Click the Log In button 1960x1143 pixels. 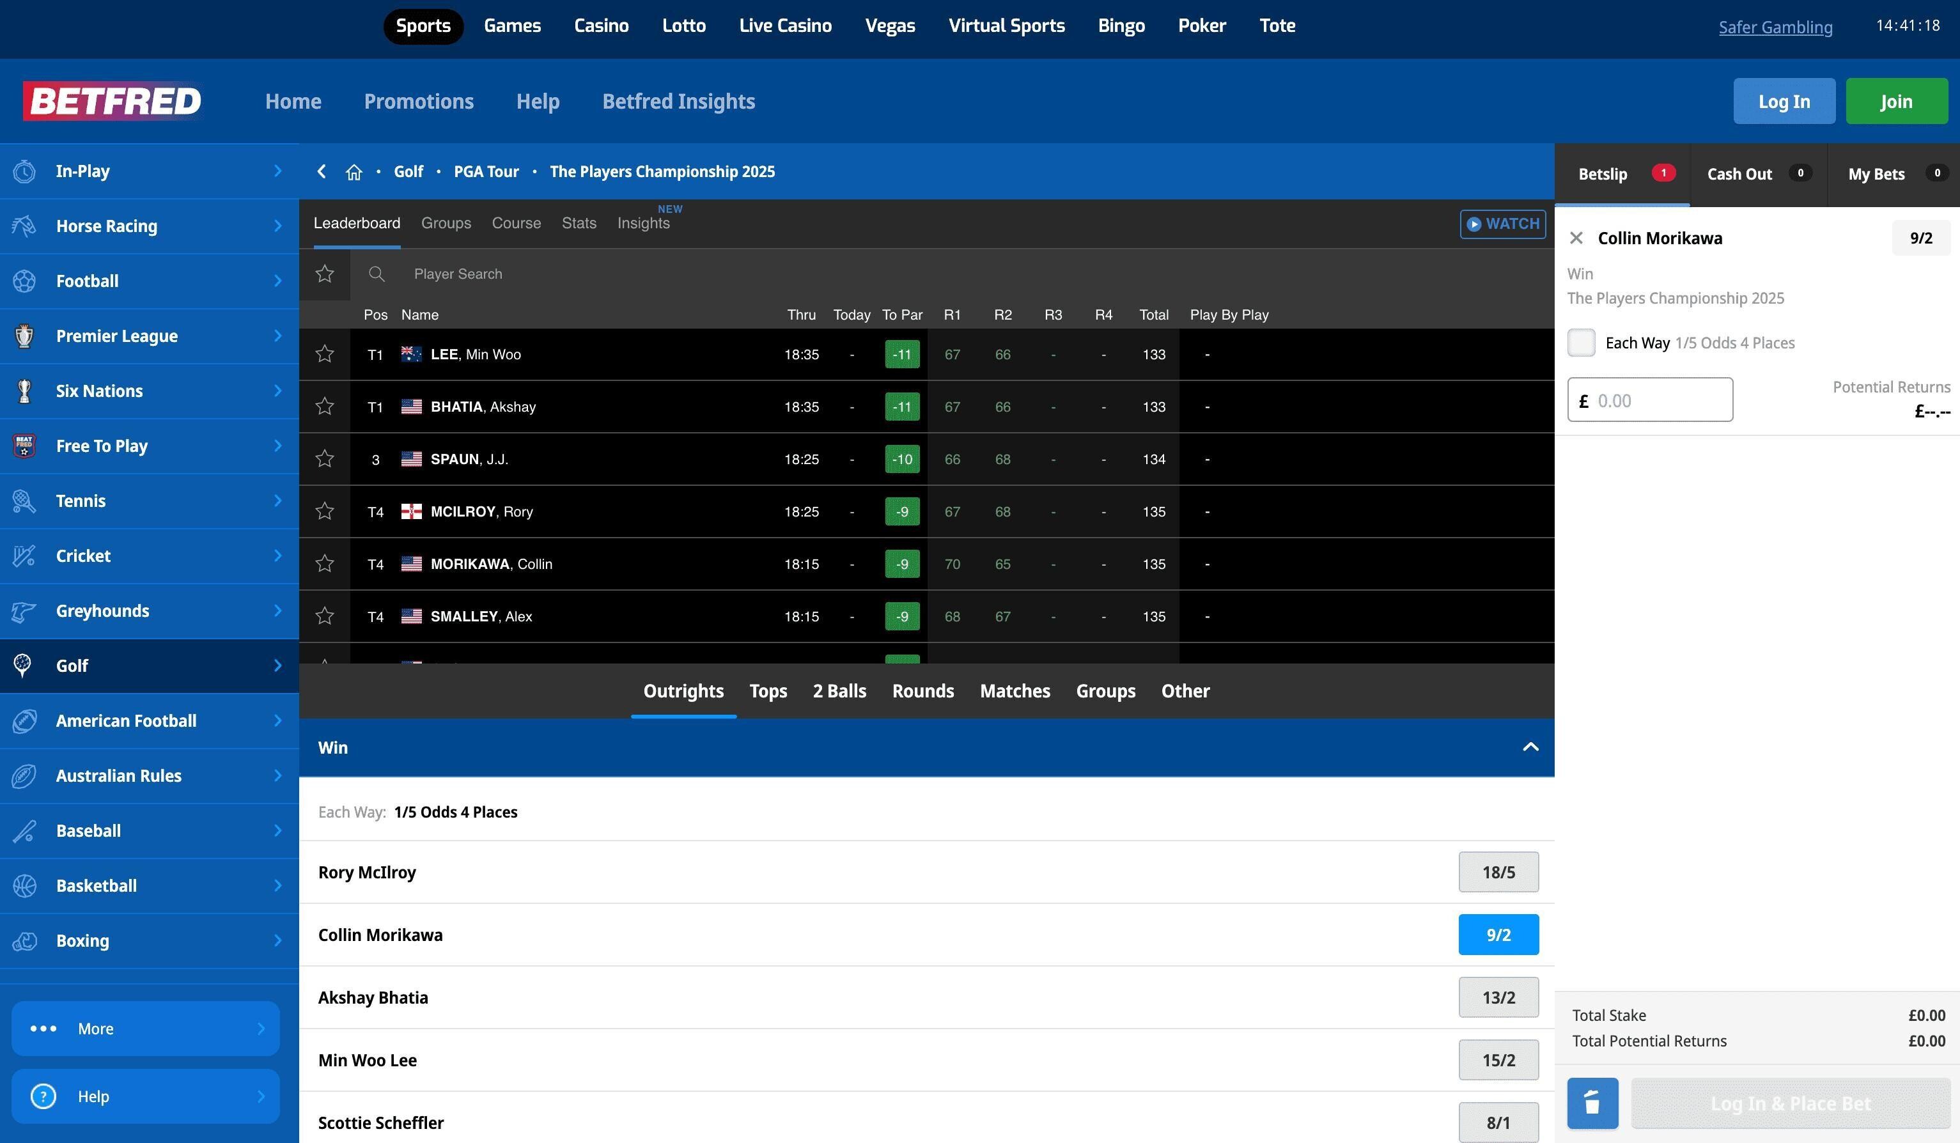tap(1784, 101)
